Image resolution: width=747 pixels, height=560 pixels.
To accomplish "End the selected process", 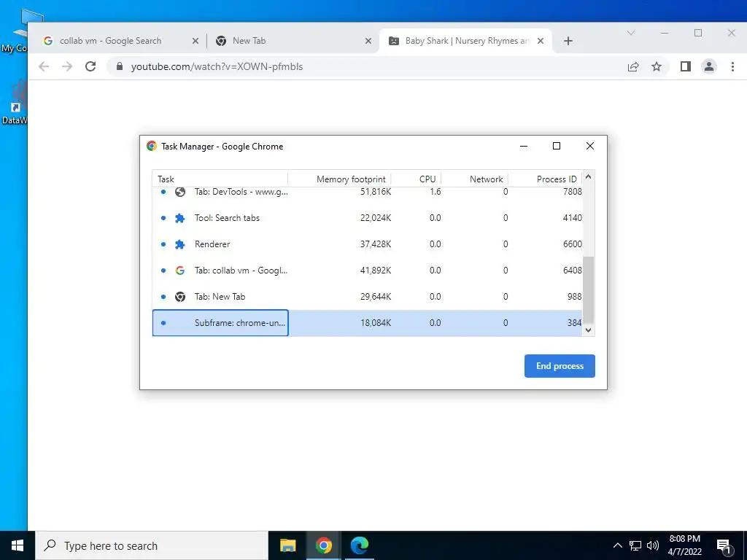I will pos(560,366).
